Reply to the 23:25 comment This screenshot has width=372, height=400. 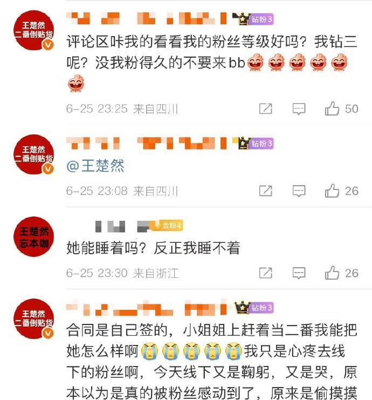pos(299,109)
